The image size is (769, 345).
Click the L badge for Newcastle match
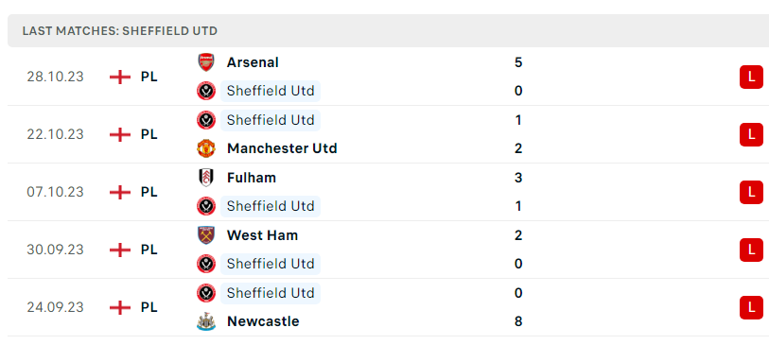[751, 307]
